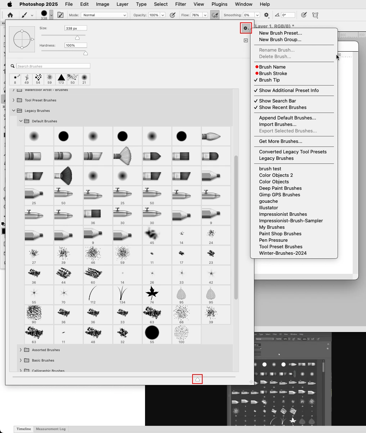Image resolution: width=366 pixels, height=433 pixels.
Task: Switch to the Measurement Log tab
Action: tap(51, 429)
